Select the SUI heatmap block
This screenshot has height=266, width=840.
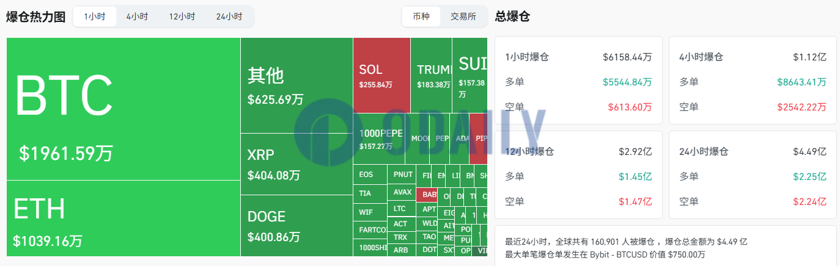[x=470, y=75]
